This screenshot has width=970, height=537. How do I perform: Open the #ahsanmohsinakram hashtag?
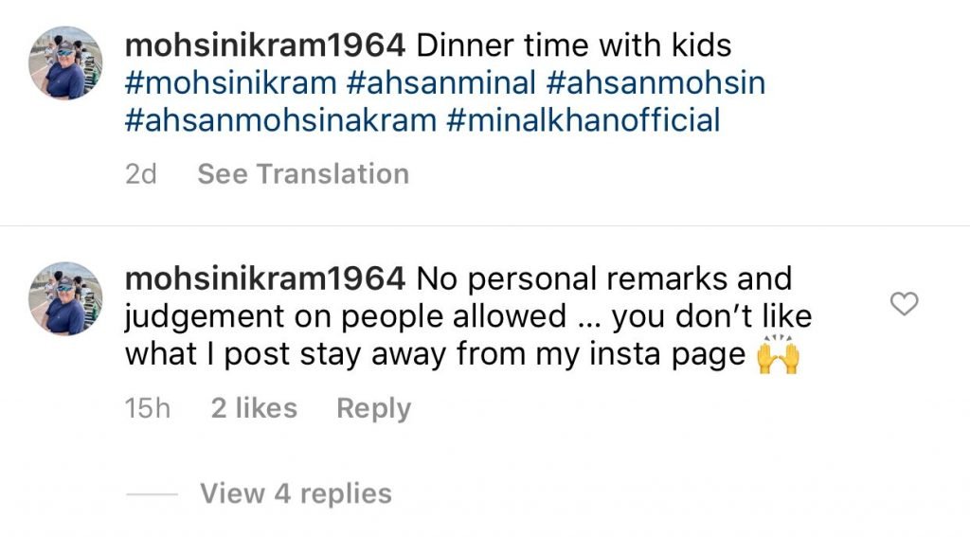280,122
